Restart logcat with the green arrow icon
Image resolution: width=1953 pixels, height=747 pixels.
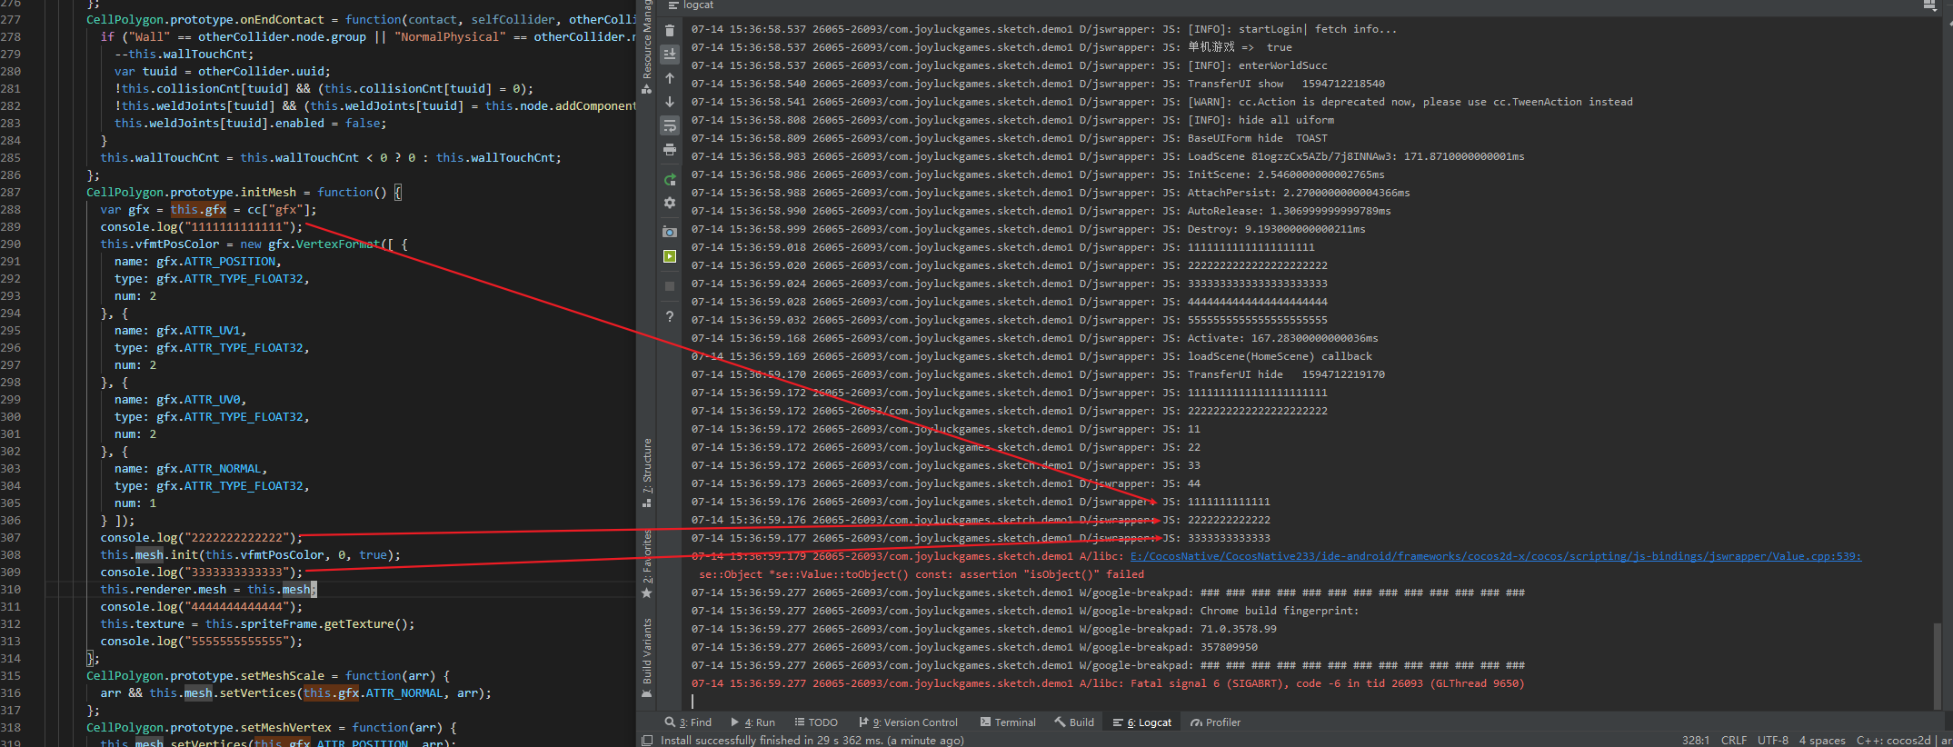[670, 179]
